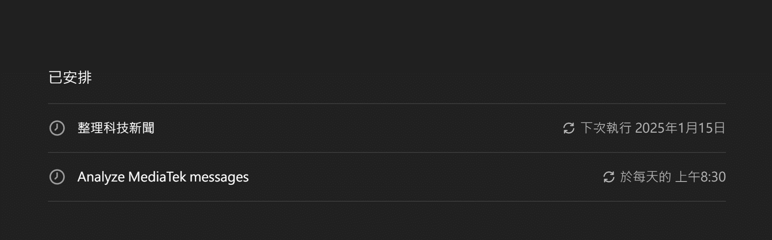Click empty space in the Analyze MediaTek row
772x240 pixels.
[415, 177]
